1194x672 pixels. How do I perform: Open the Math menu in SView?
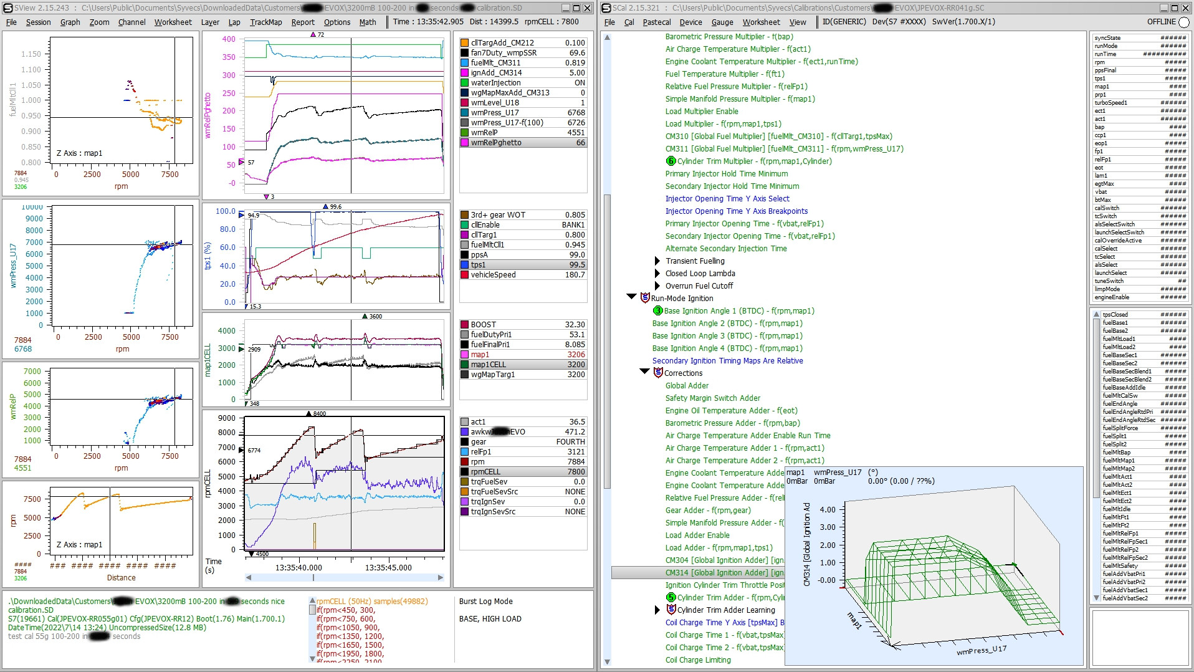(367, 22)
